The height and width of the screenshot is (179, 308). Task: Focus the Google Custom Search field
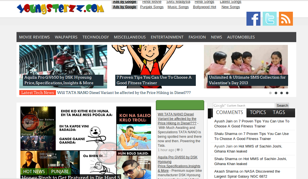click(x=244, y=106)
